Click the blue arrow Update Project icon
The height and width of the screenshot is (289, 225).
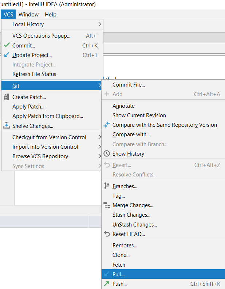point(7,55)
